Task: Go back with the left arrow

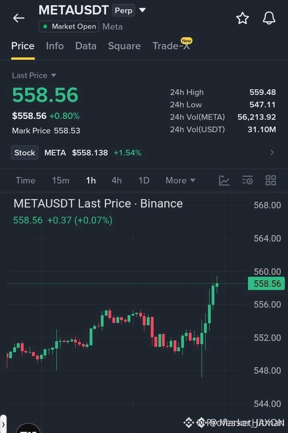Action: point(19,18)
